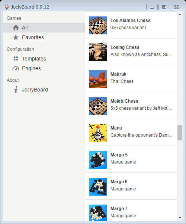Choose the Malett Chess list entry
The image size is (186, 224).
point(131,106)
